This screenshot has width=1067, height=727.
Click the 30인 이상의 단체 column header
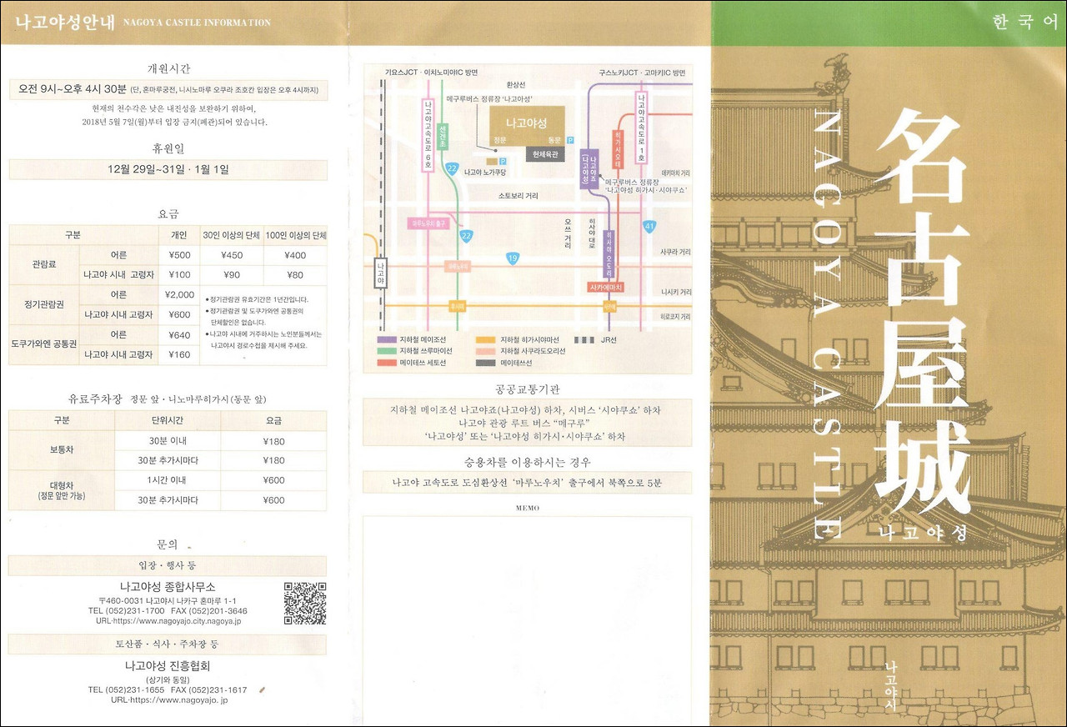click(x=232, y=235)
